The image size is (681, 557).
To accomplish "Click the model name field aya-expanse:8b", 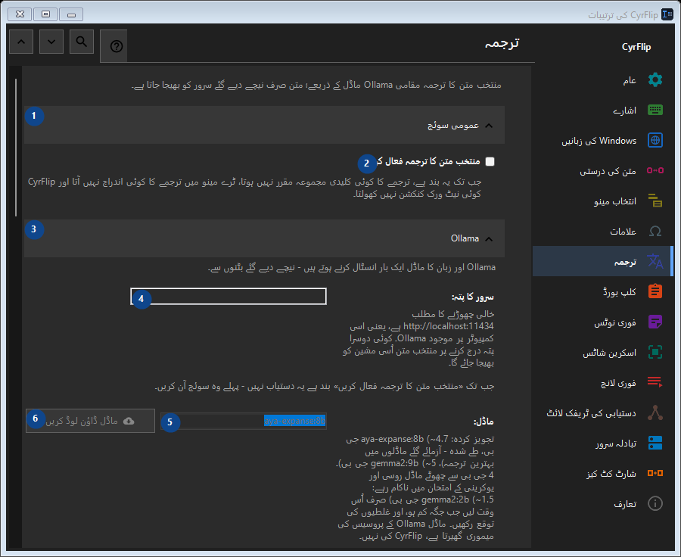I will tap(244, 421).
